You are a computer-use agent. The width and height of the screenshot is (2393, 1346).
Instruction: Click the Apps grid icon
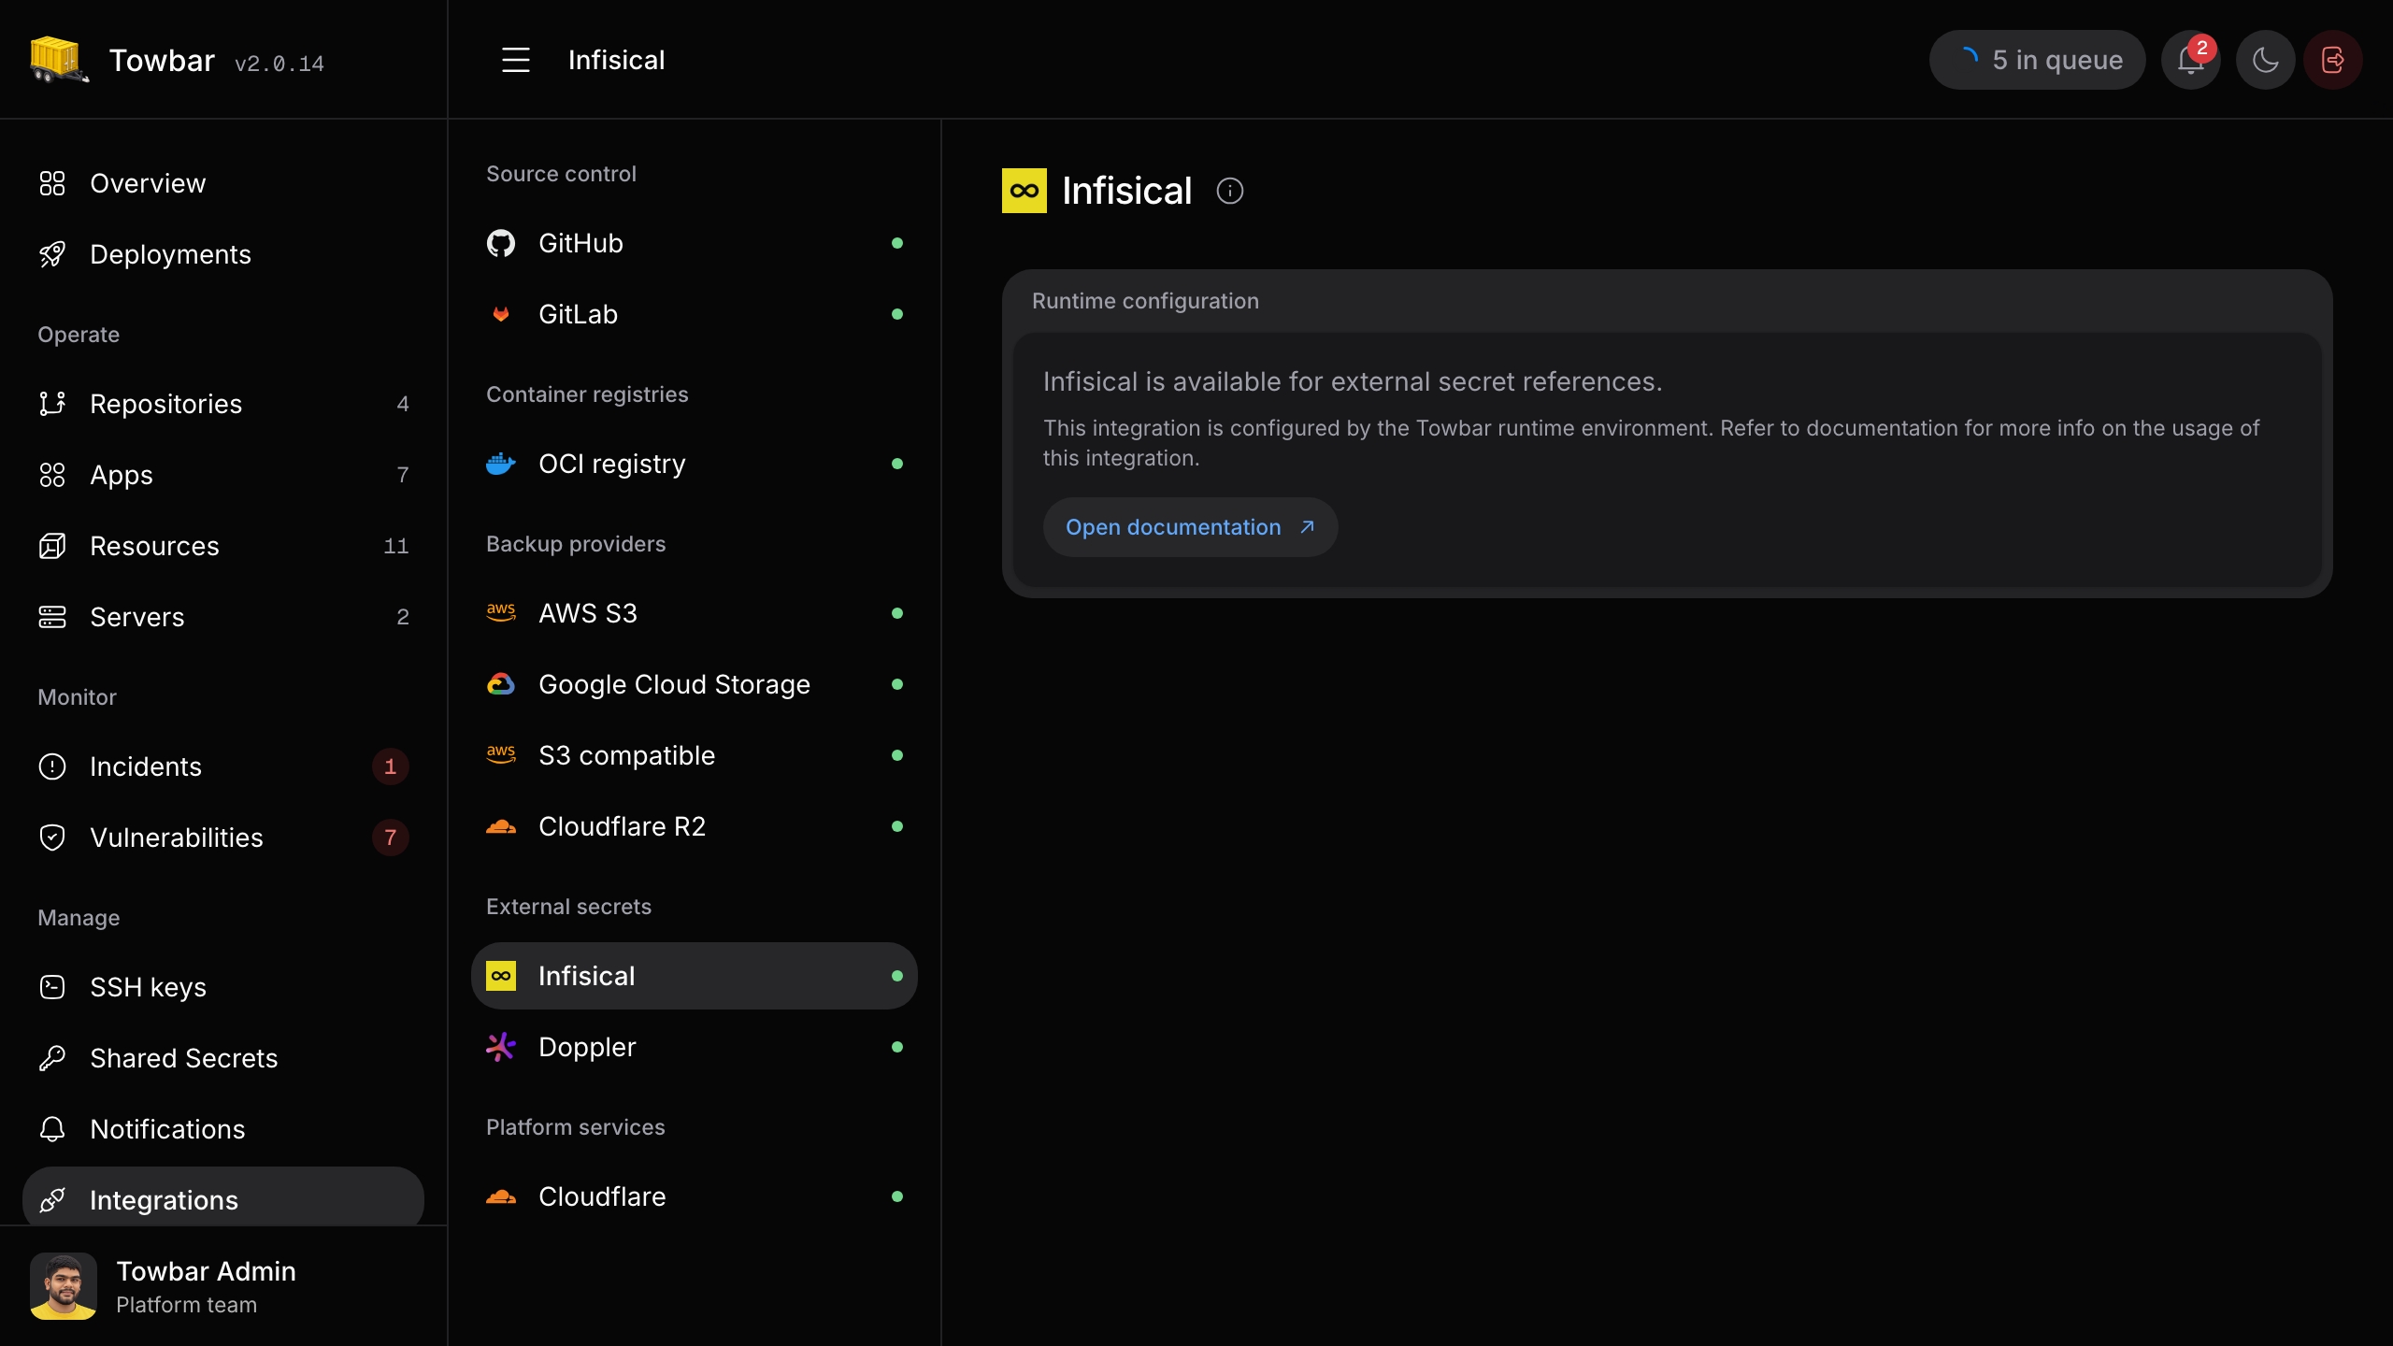pos(52,475)
